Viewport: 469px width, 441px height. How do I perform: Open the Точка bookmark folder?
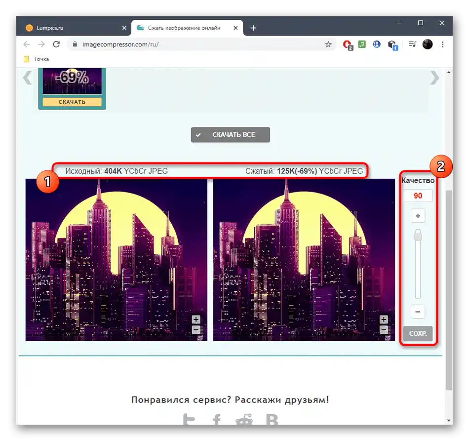click(x=37, y=59)
